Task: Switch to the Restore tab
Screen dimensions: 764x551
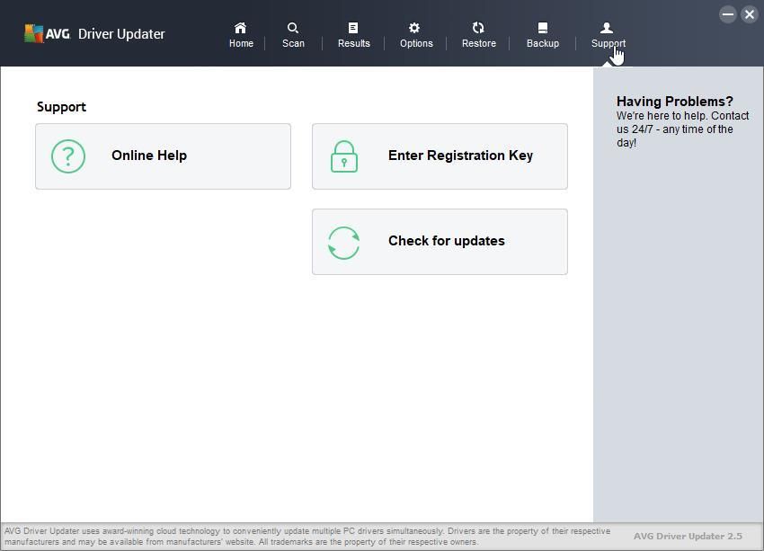Action: point(478,35)
